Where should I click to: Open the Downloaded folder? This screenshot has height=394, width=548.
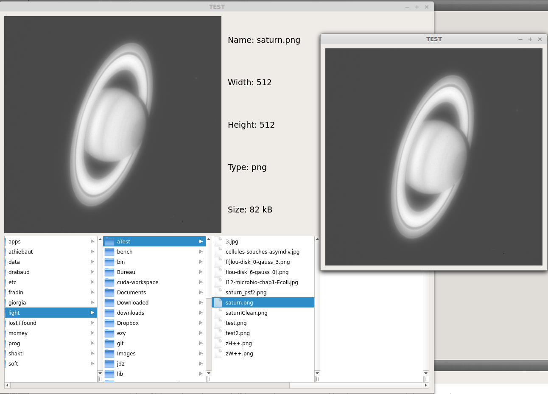[133, 303]
